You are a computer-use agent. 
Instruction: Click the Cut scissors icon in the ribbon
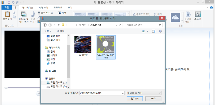pos(14,13)
